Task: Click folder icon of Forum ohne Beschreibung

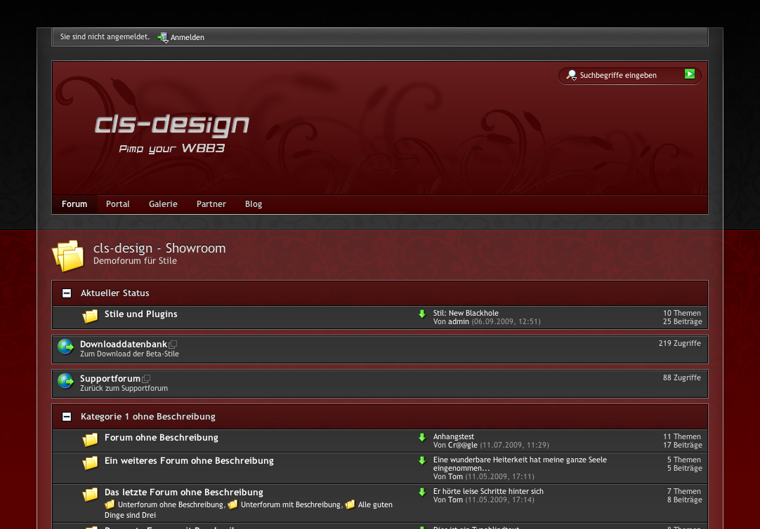Action: tap(90, 440)
